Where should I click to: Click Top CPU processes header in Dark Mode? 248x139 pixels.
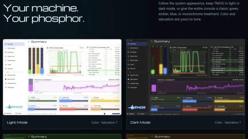(x=223, y=47)
